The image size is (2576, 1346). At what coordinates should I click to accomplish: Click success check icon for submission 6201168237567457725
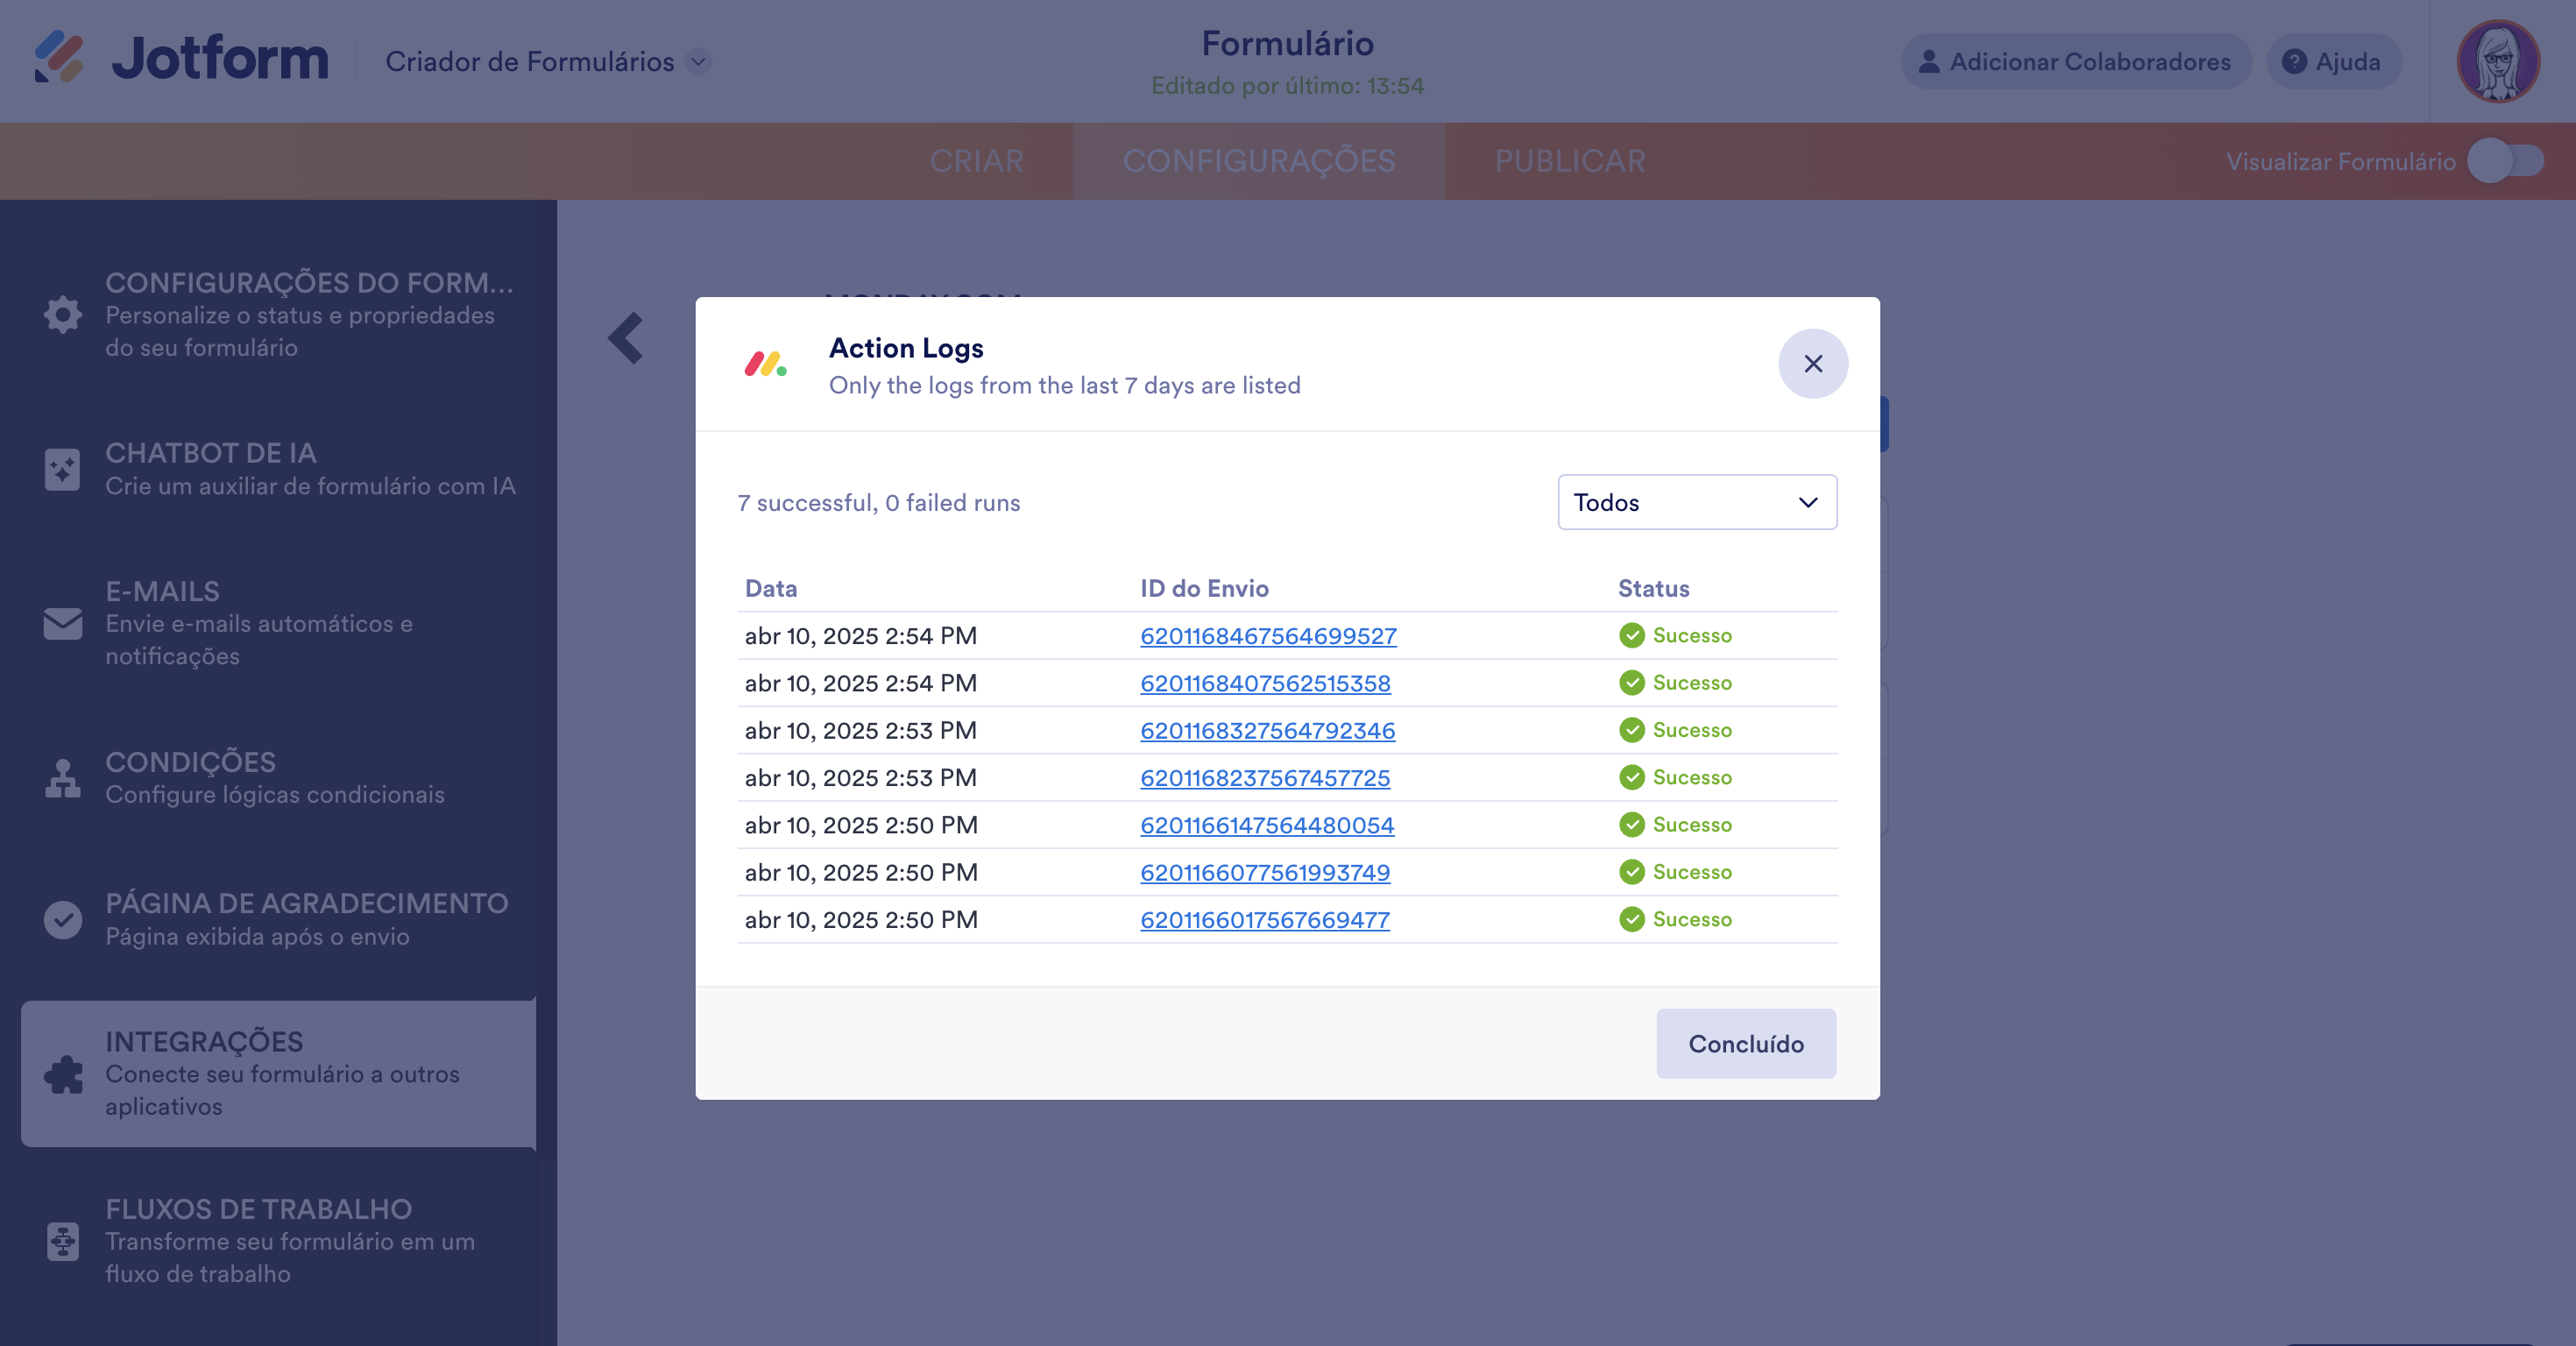click(1631, 777)
